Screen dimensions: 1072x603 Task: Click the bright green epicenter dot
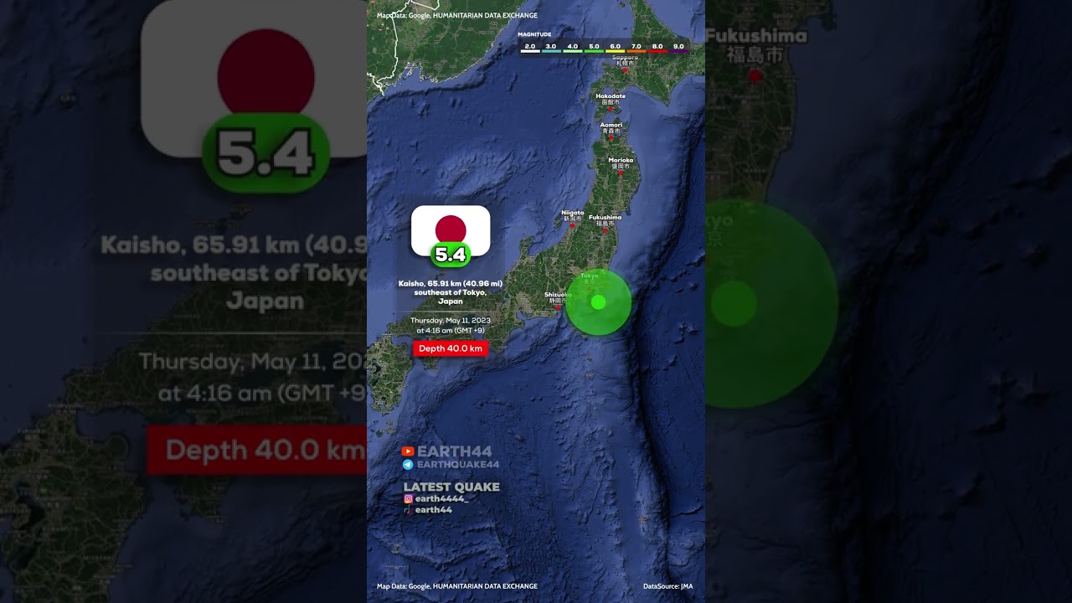598,302
